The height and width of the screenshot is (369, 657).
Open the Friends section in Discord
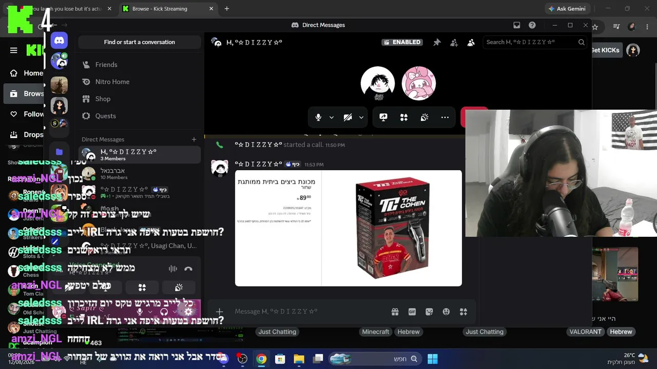click(140, 65)
